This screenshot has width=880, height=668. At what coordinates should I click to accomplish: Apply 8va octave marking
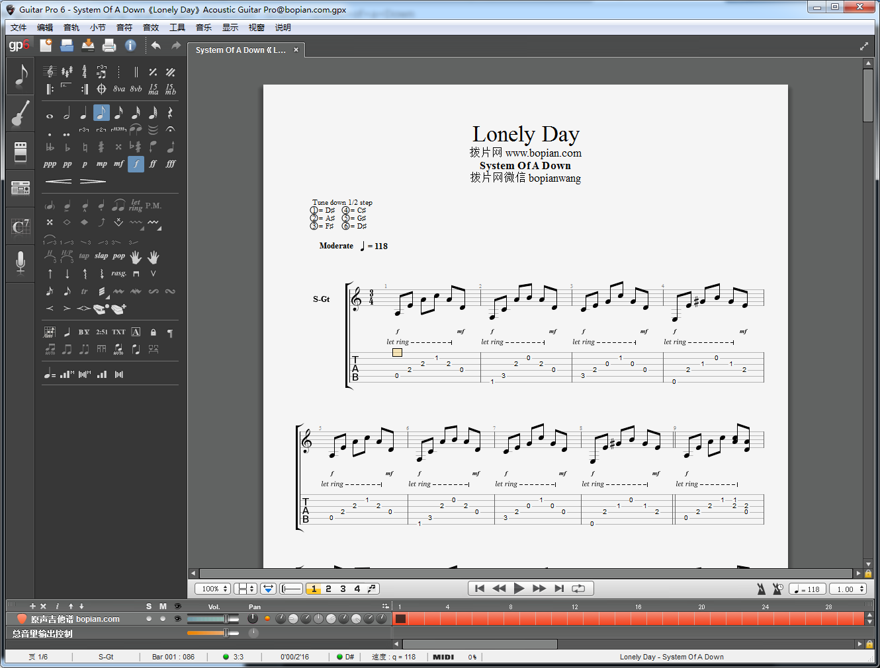tap(118, 89)
